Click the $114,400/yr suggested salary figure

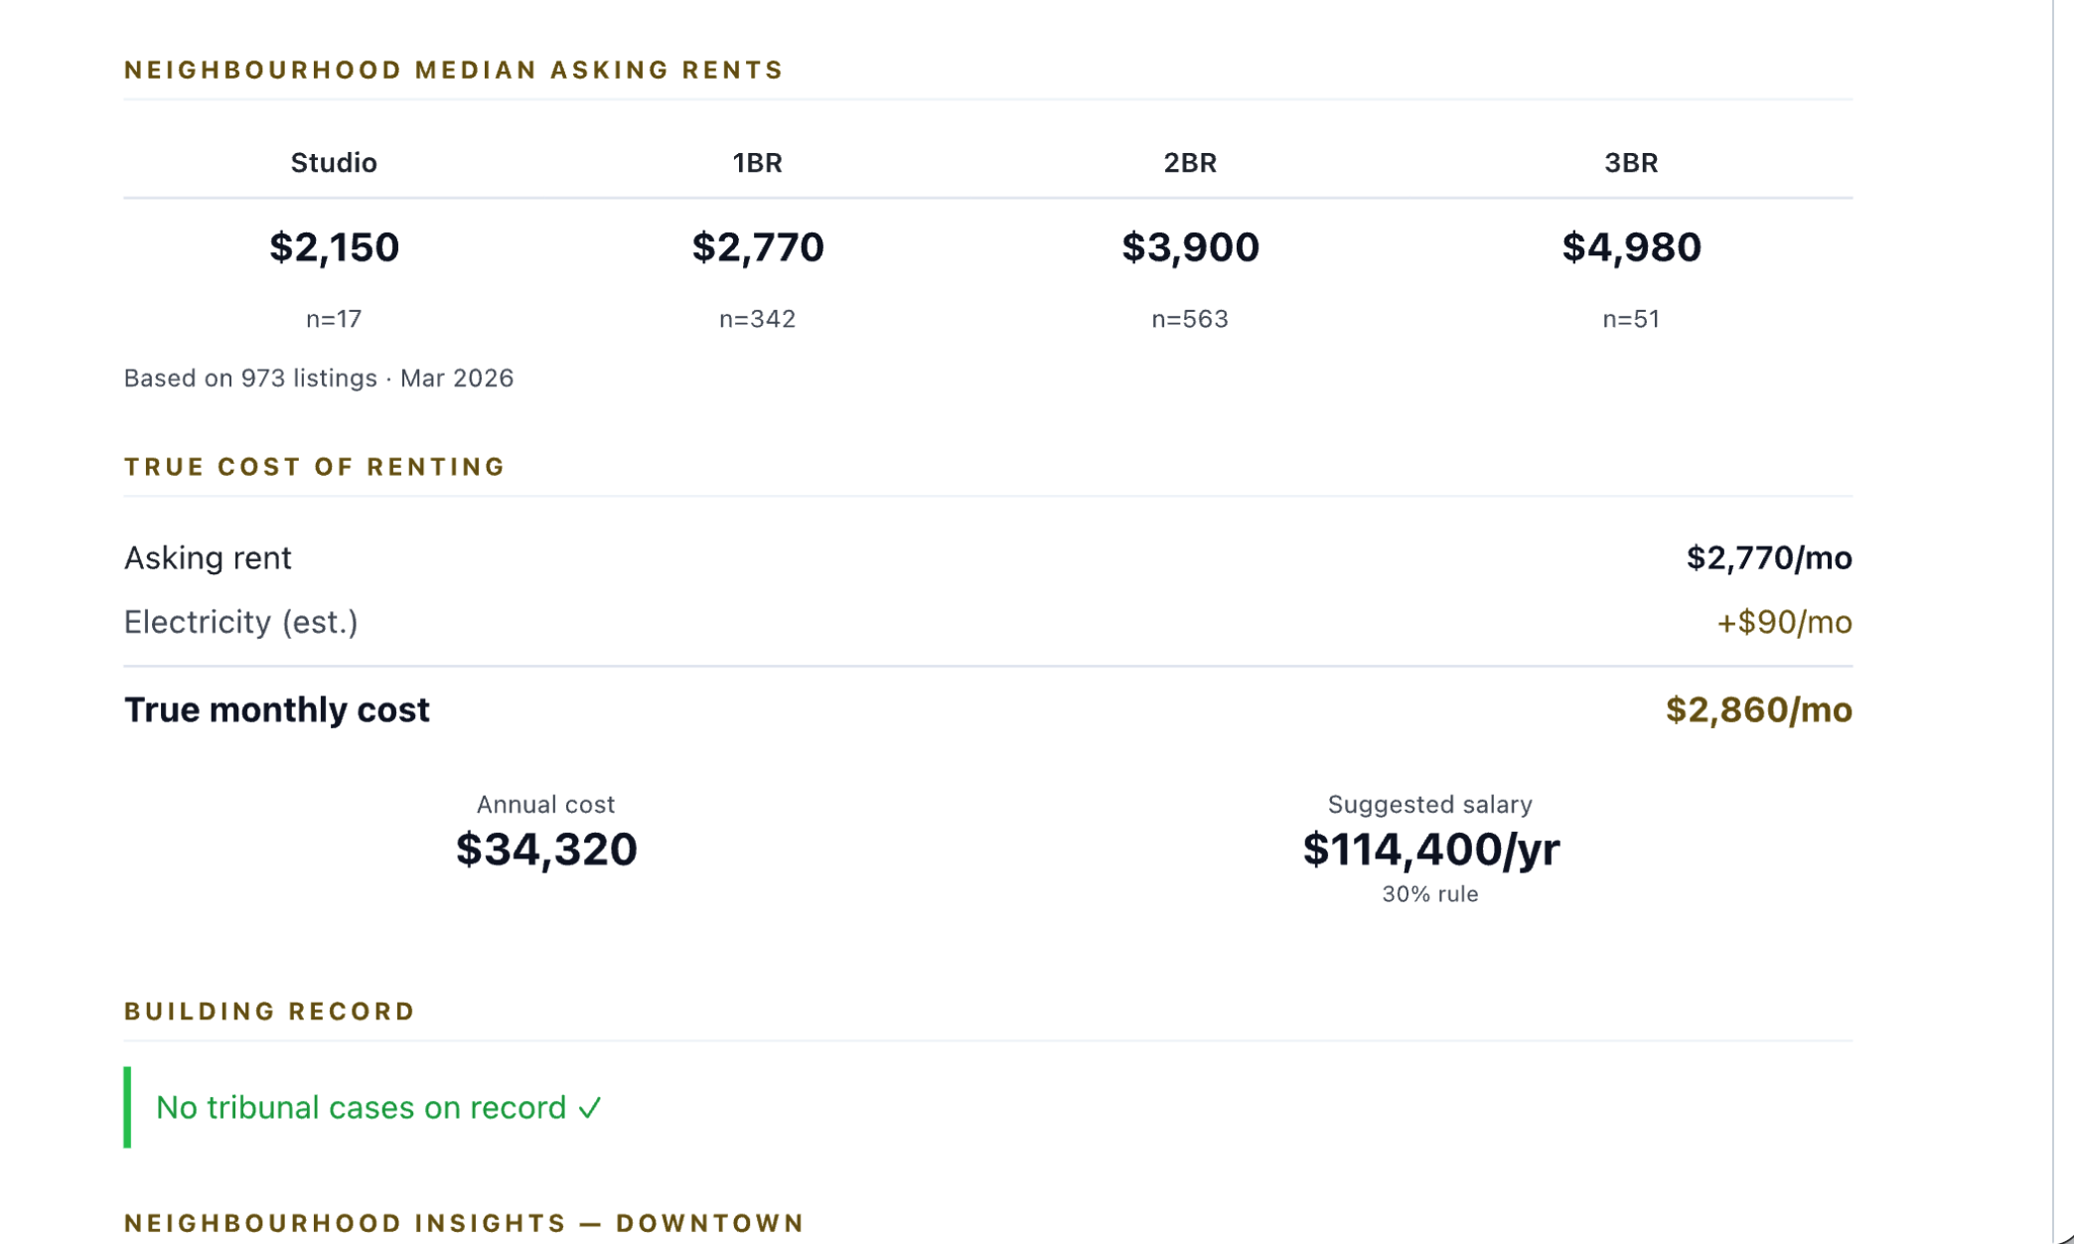tap(1430, 850)
